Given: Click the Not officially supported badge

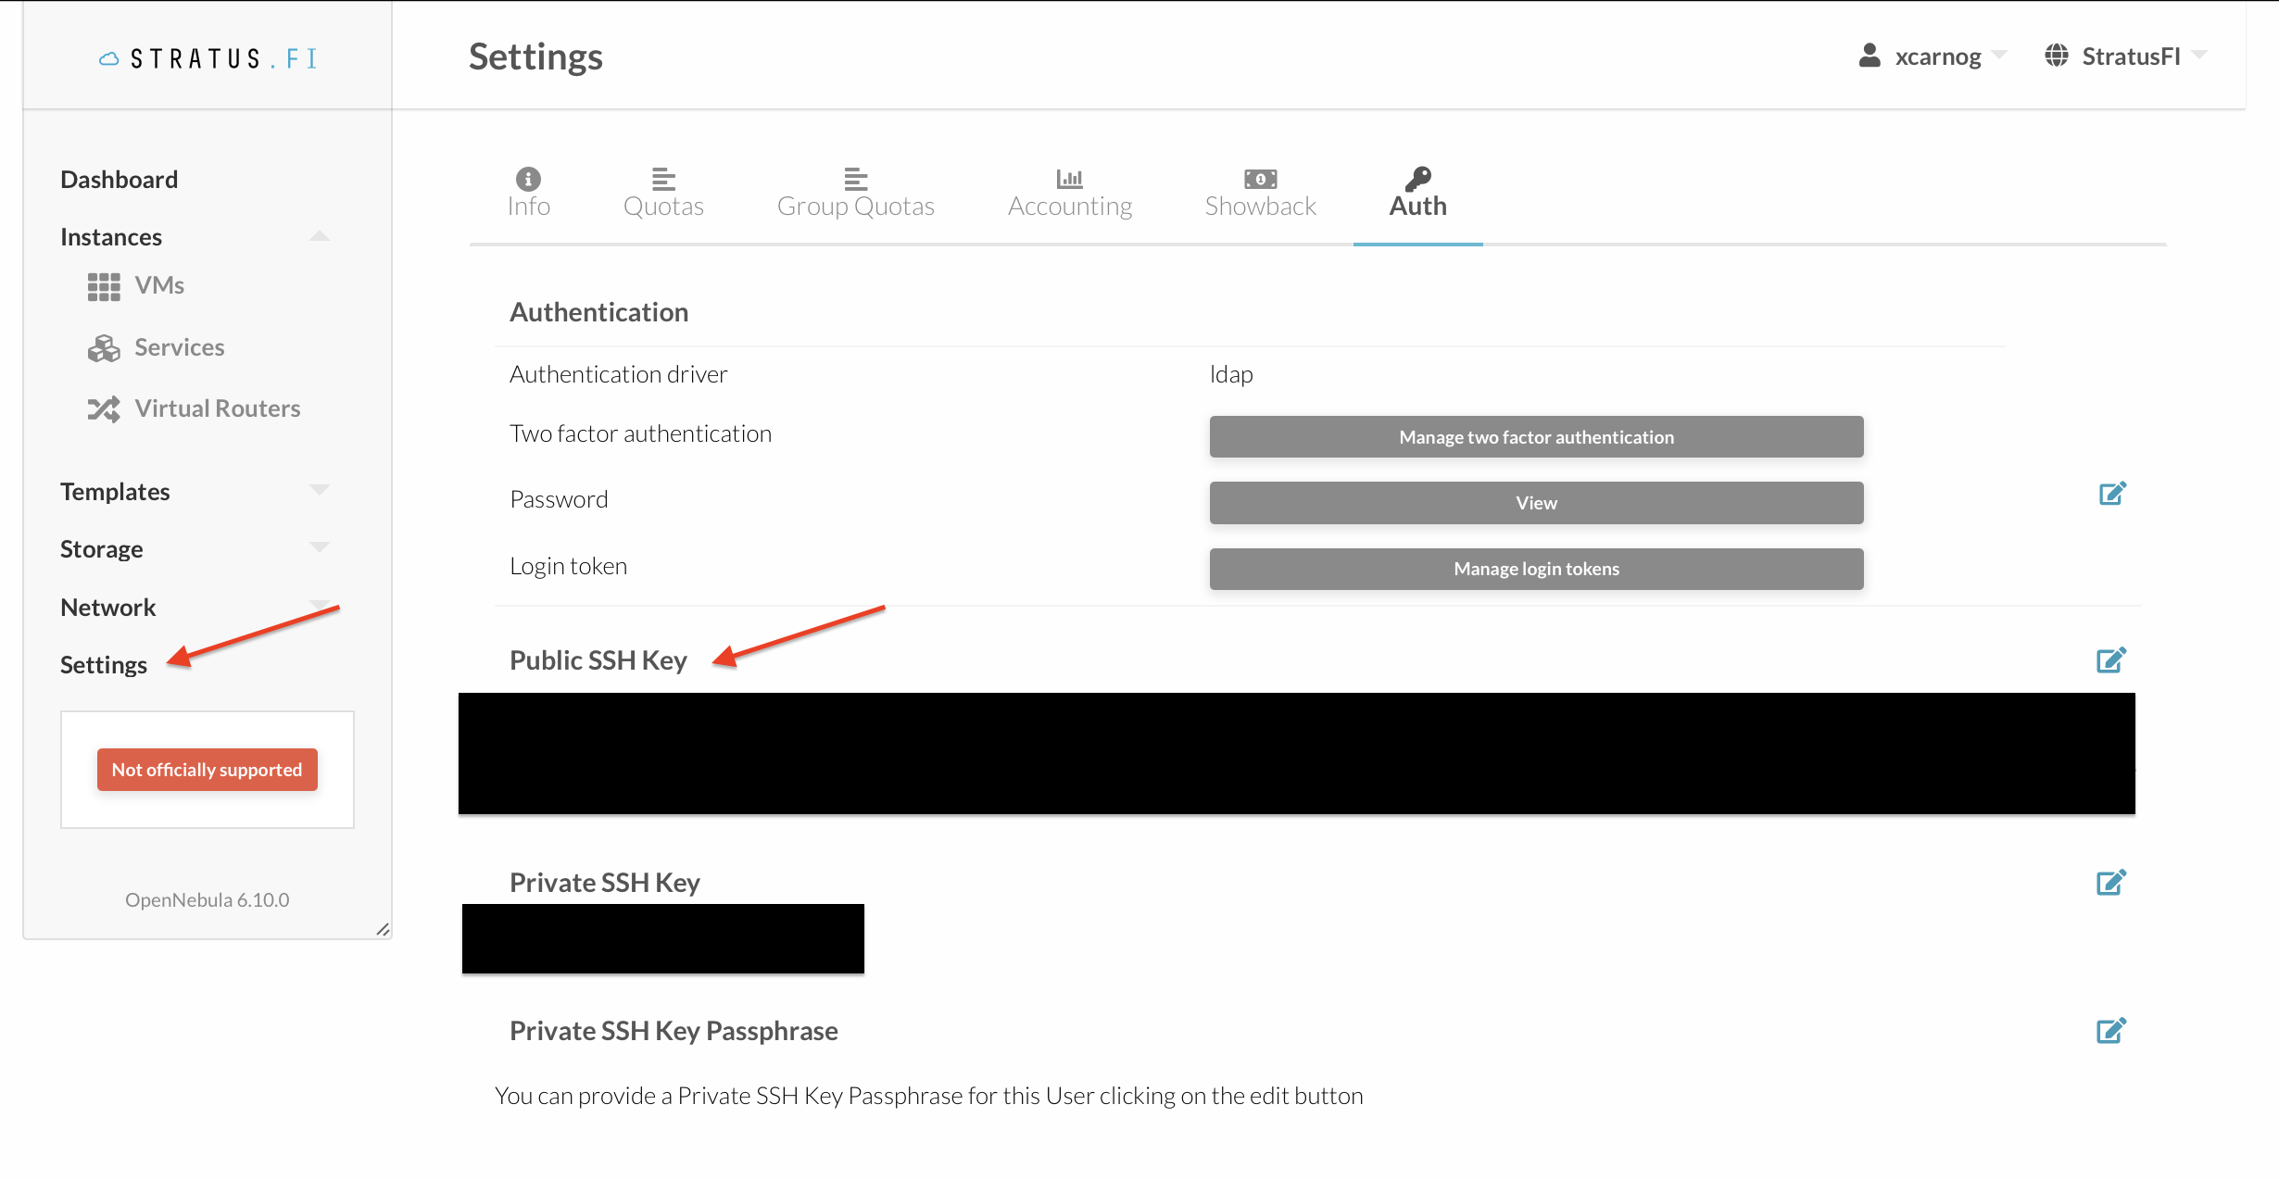Looking at the screenshot, I should 208,770.
